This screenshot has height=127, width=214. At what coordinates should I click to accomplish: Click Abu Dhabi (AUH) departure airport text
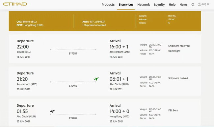(x=26, y=116)
